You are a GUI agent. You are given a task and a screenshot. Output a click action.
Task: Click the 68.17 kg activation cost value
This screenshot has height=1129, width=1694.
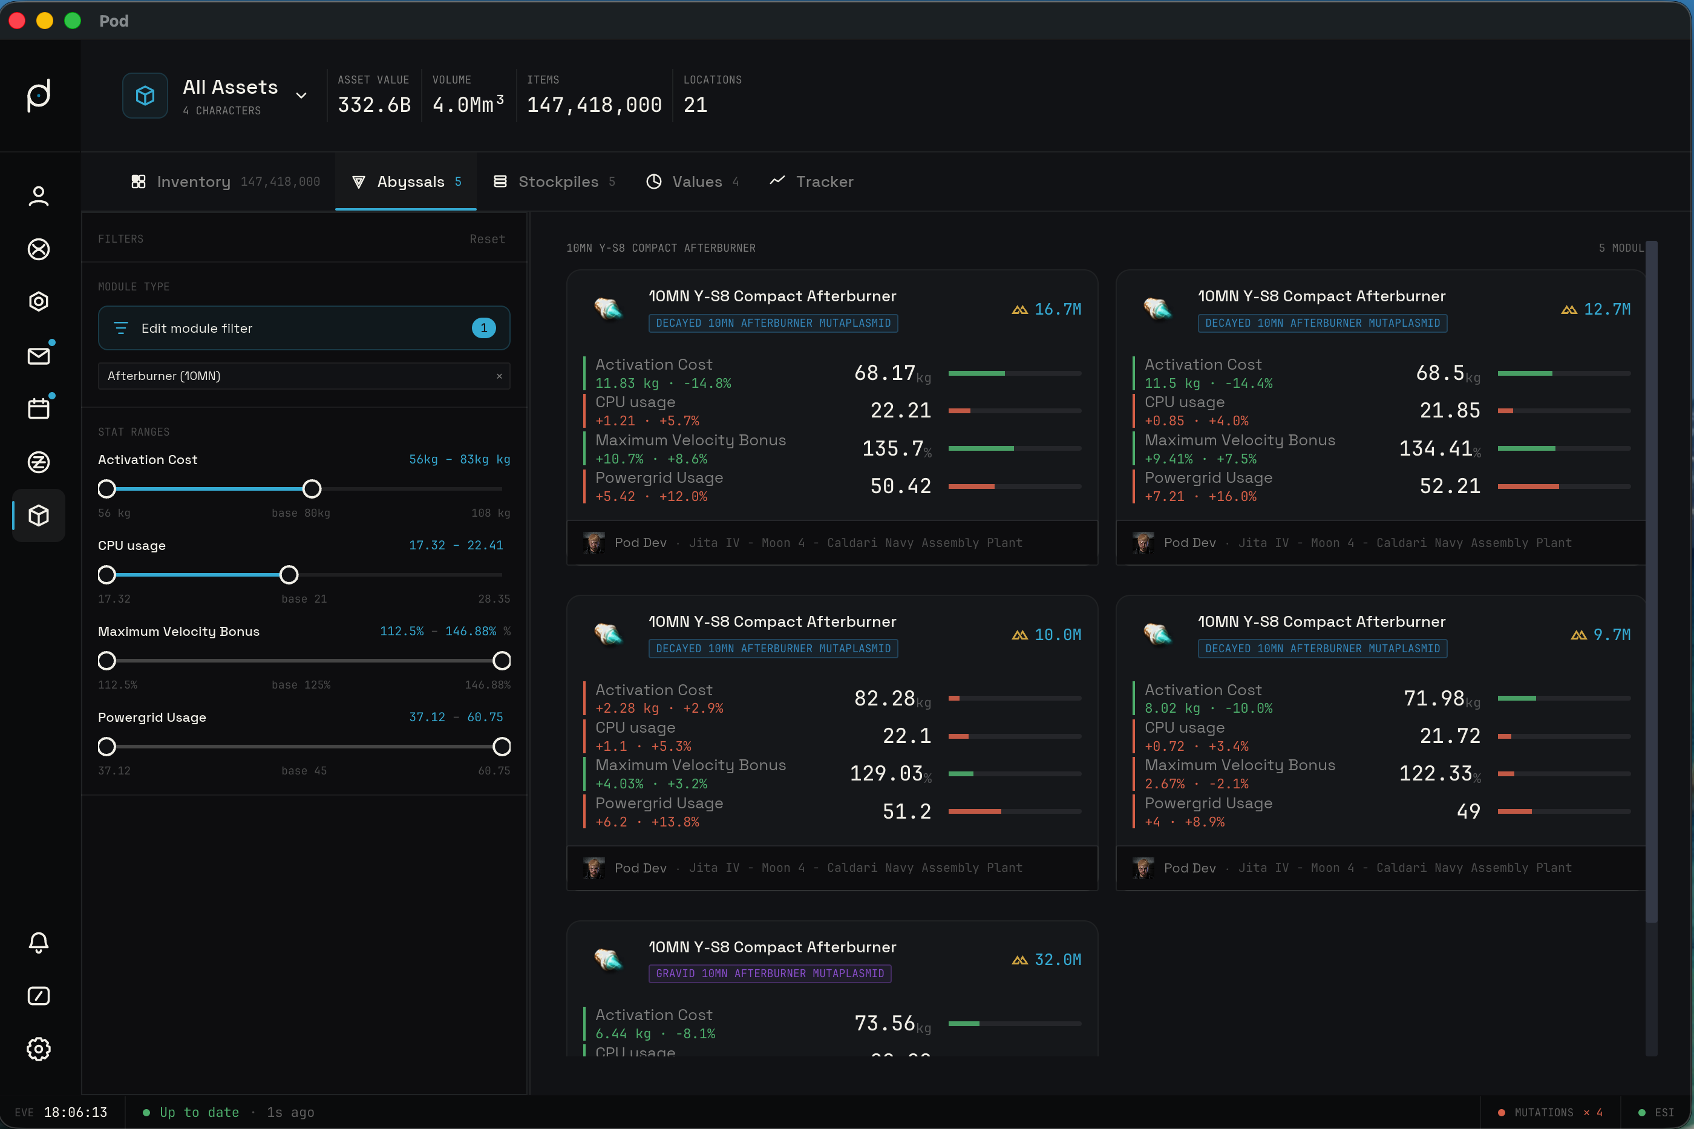892,373
